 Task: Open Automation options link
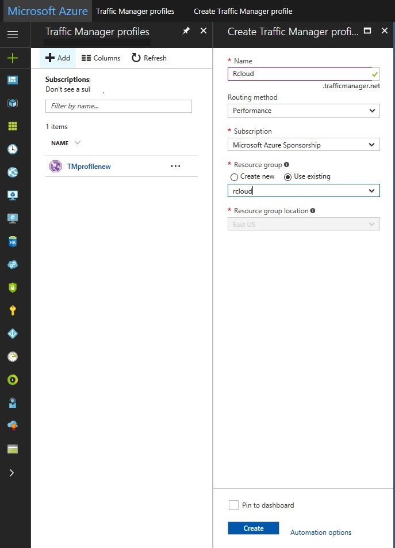click(320, 532)
